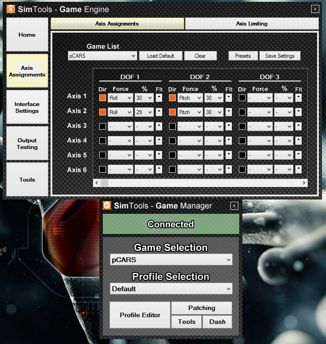Open Axis 2 DOF 1 filter button
This screenshot has width=326, height=344.
click(x=159, y=112)
